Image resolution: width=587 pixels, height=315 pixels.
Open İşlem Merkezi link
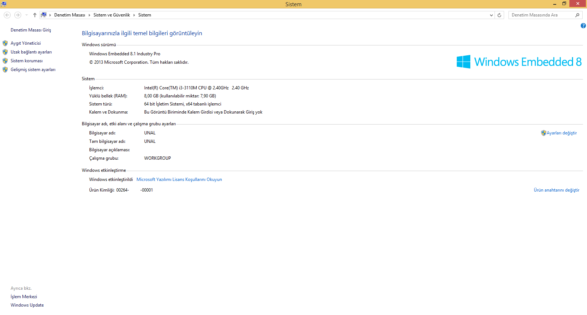click(24, 297)
